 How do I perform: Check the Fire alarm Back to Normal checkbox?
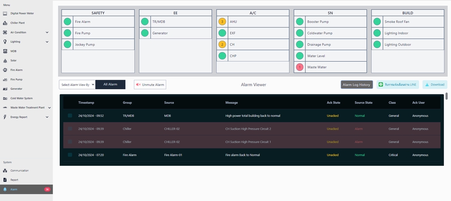[70, 155]
